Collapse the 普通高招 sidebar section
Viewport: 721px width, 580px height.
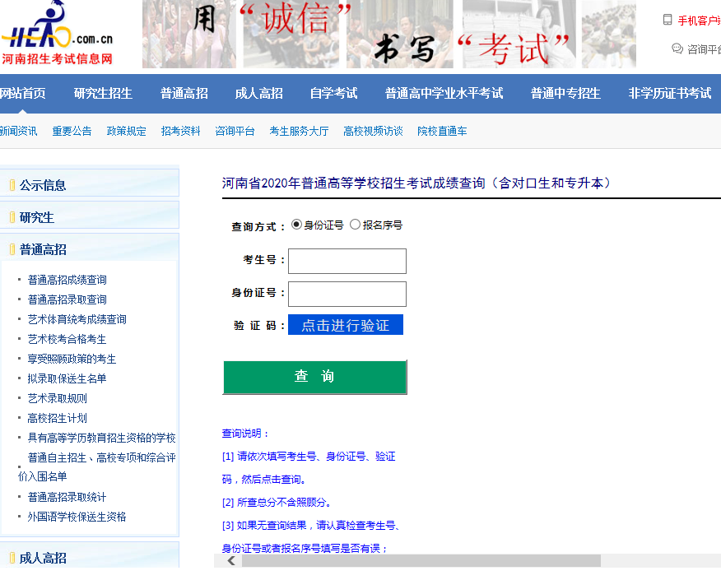[x=43, y=249]
